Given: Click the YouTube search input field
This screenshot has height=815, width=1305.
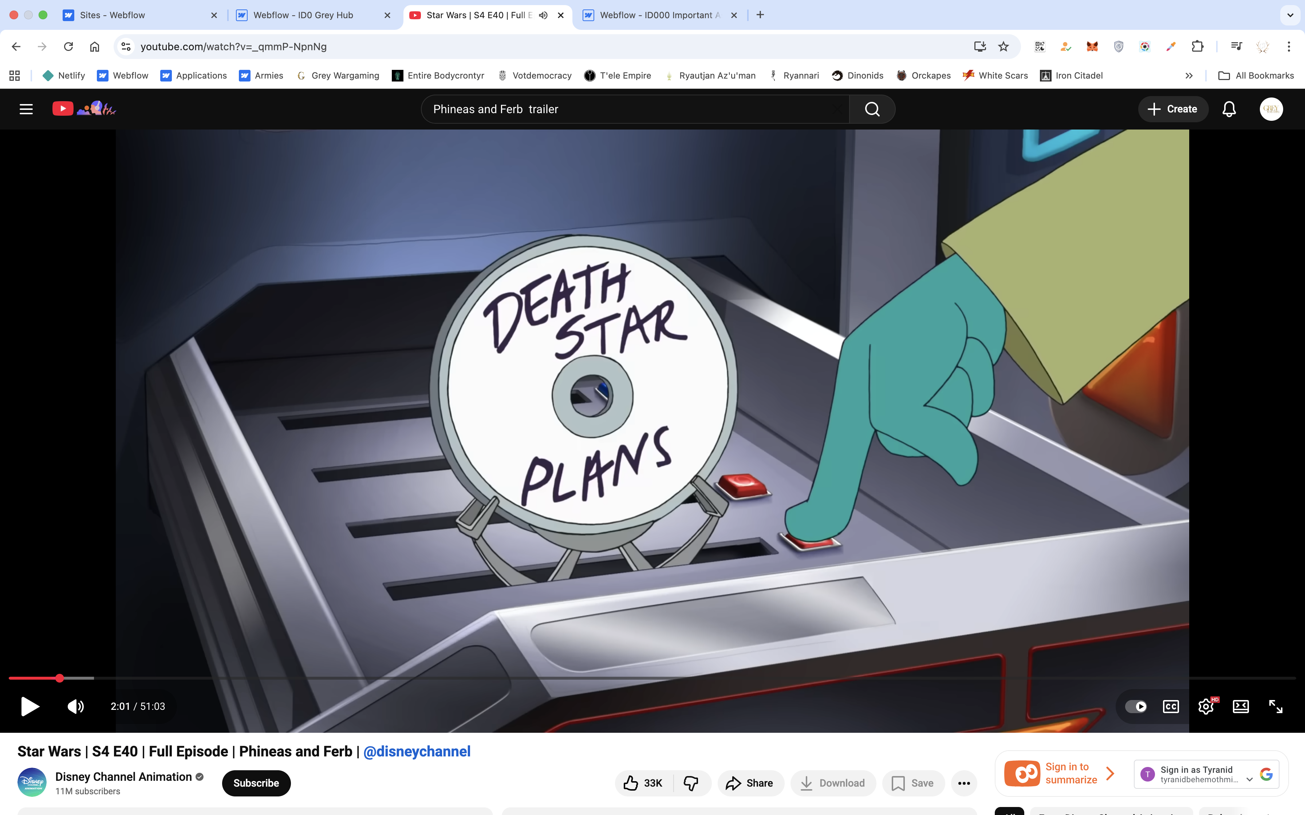Looking at the screenshot, I should click(x=631, y=109).
